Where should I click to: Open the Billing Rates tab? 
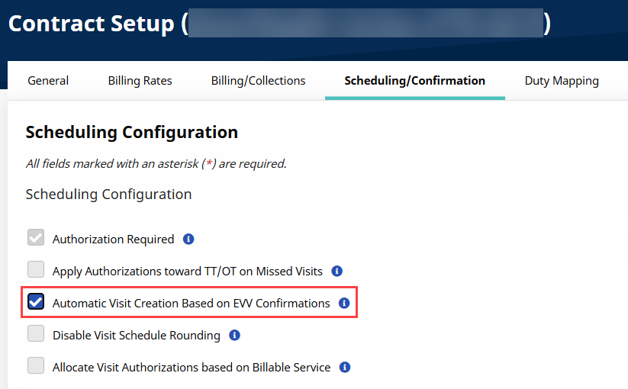(x=140, y=81)
